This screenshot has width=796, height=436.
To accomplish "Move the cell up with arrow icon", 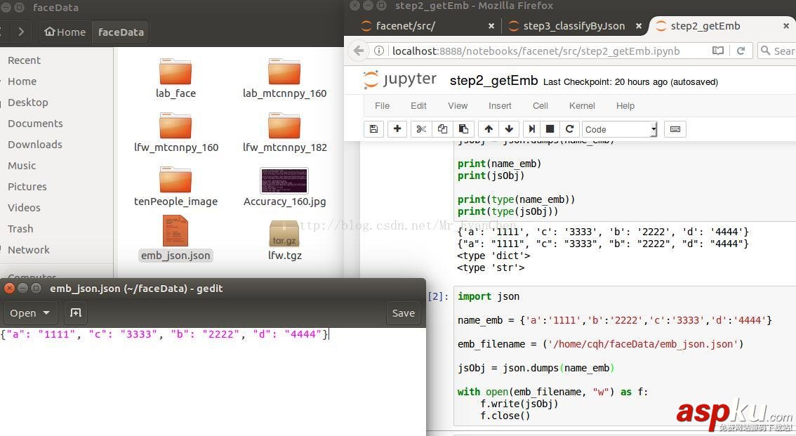I will tap(489, 129).
